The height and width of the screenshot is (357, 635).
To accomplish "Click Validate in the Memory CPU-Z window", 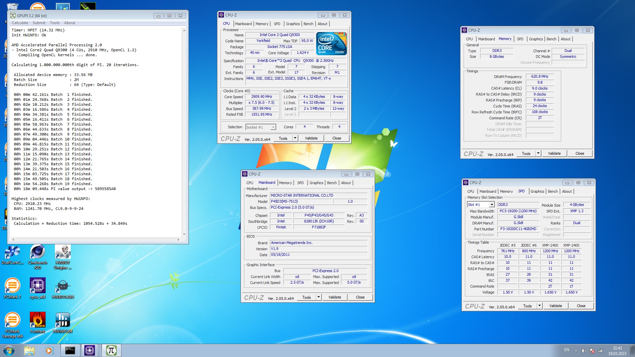I will coord(554,153).
